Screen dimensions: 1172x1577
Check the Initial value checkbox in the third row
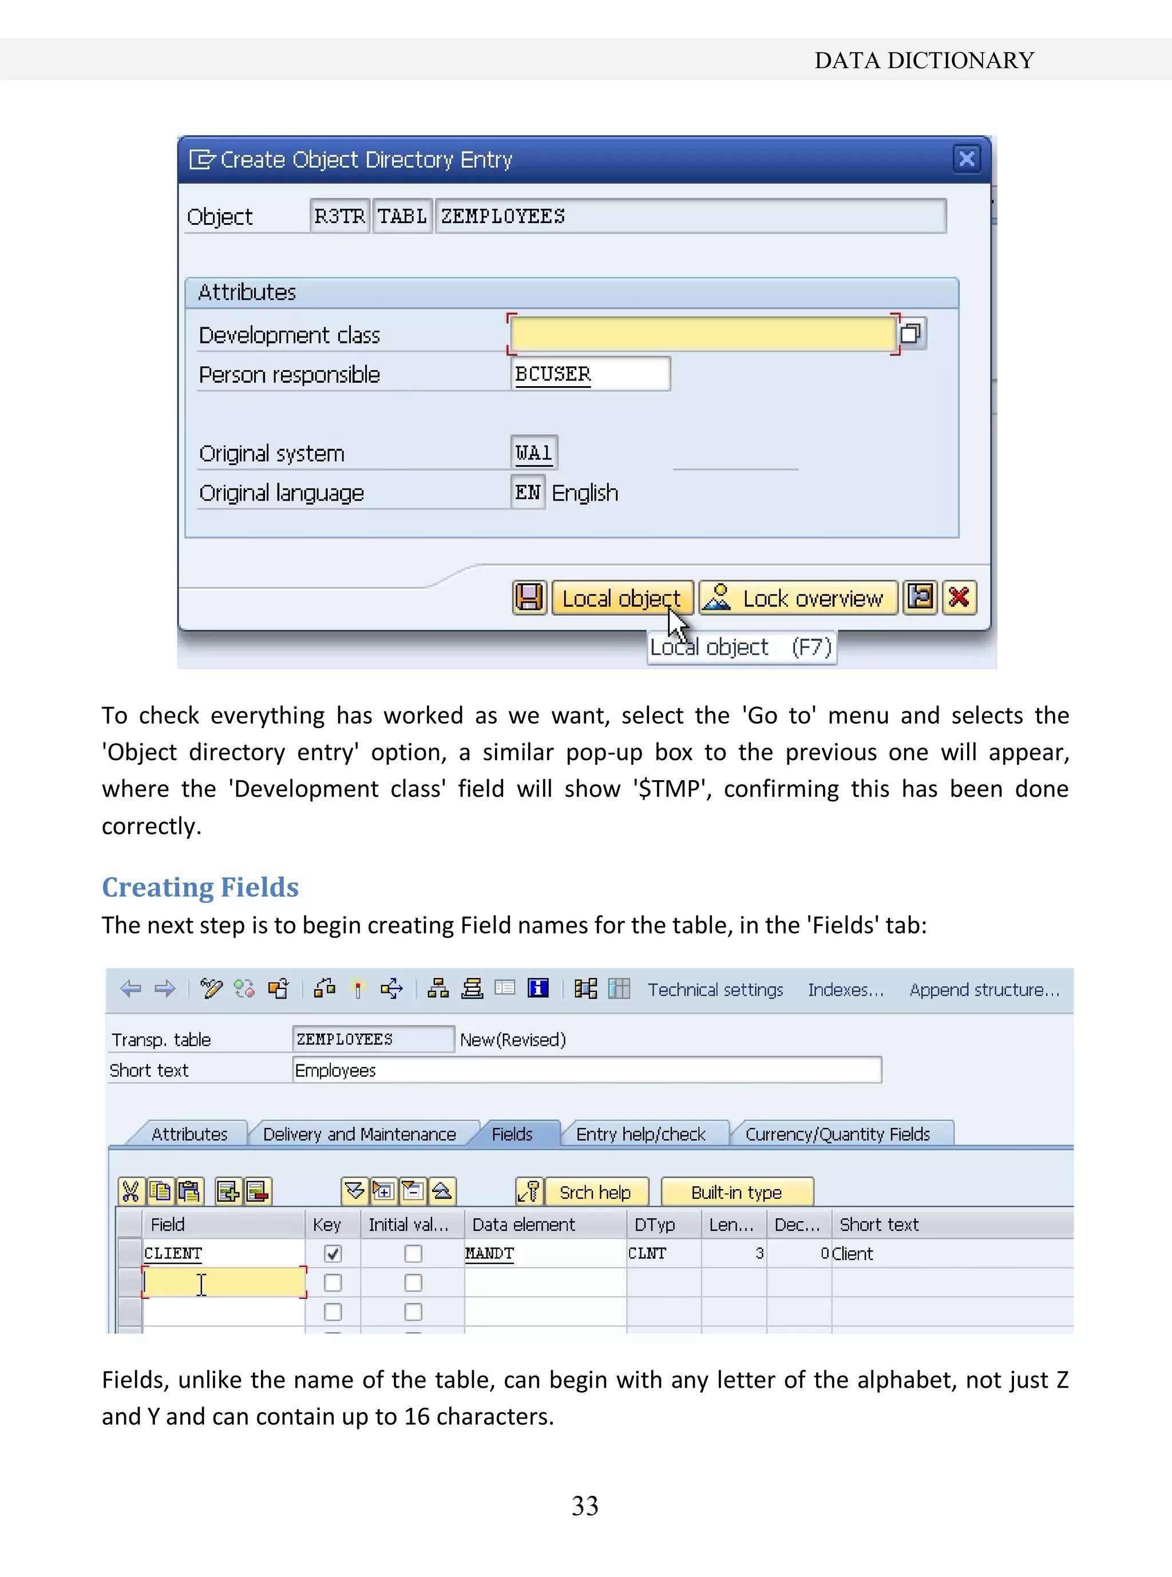(x=413, y=1312)
